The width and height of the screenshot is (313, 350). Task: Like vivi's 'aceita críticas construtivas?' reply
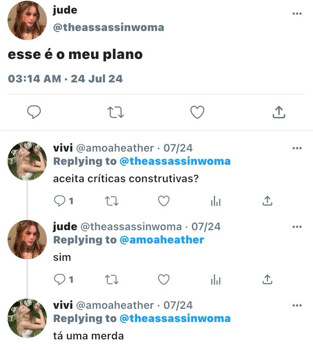[164, 201]
